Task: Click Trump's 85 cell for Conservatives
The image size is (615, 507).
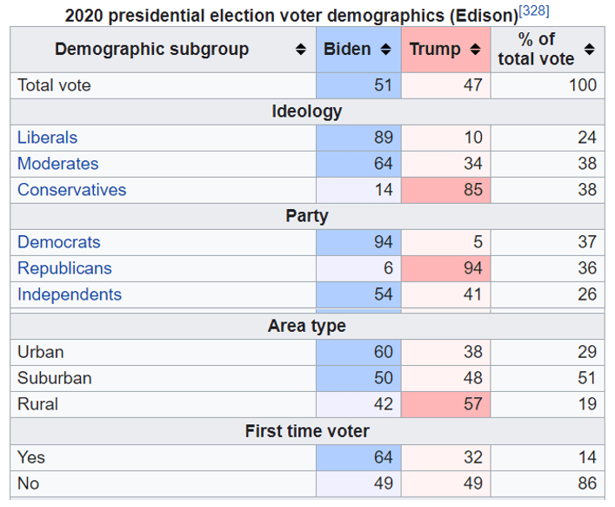Action: coord(445,190)
